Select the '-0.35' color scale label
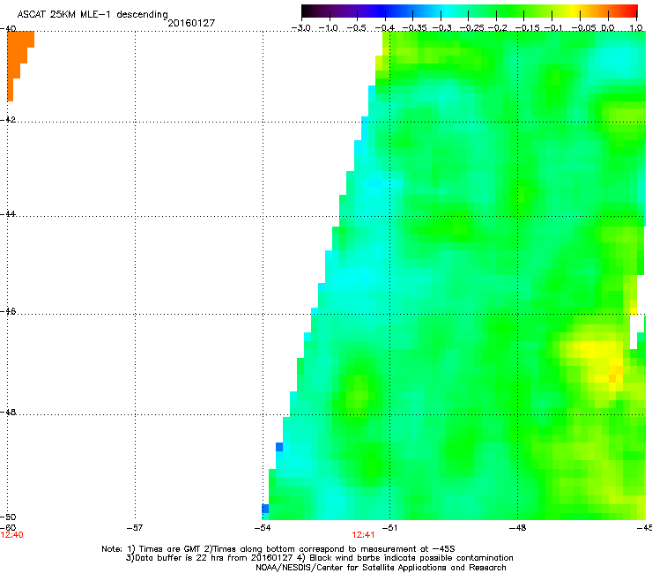The height and width of the screenshot is (573, 652). [x=415, y=28]
